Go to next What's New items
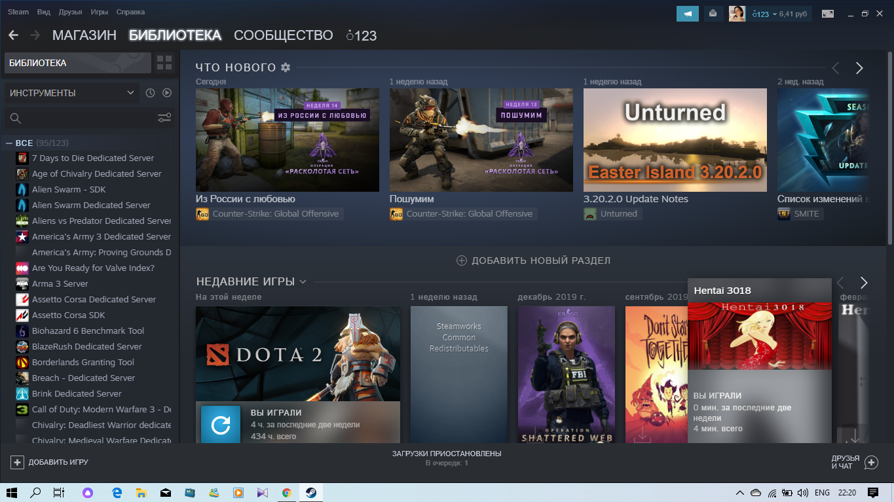 coord(859,68)
